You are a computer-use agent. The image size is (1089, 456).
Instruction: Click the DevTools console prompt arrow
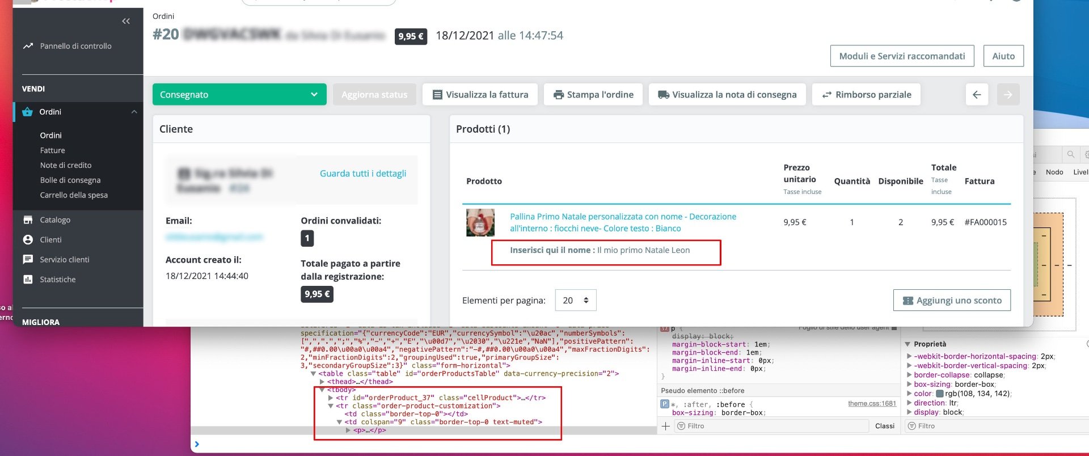coord(197,444)
